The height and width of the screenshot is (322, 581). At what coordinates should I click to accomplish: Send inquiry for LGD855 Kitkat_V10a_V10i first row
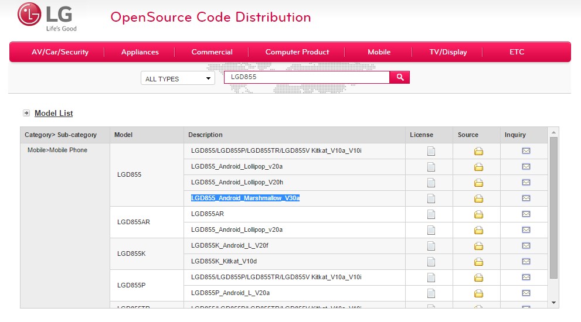click(526, 150)
